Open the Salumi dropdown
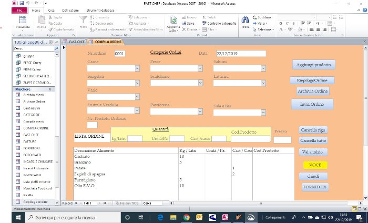 tap(263, 68)
